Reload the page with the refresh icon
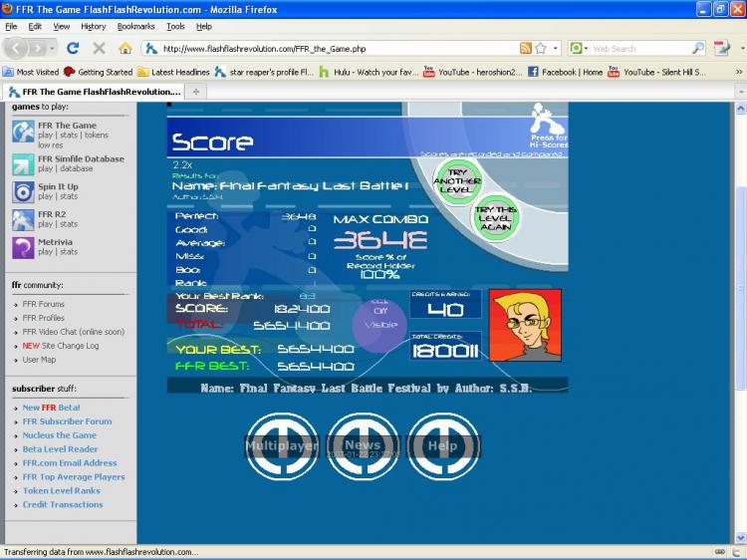The image size is (747, 560). [73, 48]
